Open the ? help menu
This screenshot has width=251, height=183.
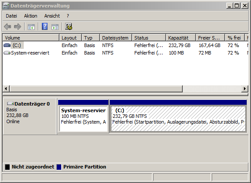tap(68, 16)
